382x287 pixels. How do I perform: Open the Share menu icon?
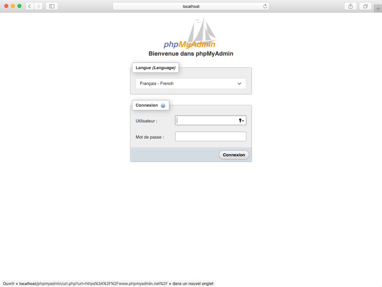350,6
